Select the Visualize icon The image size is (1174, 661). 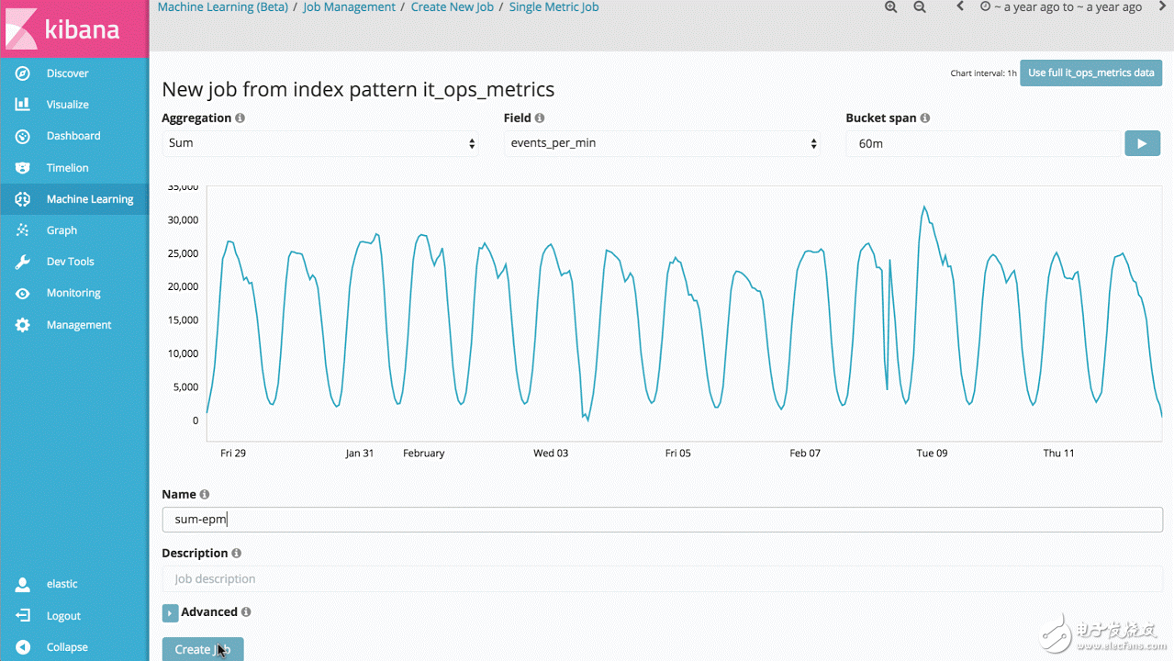[22, 104]
